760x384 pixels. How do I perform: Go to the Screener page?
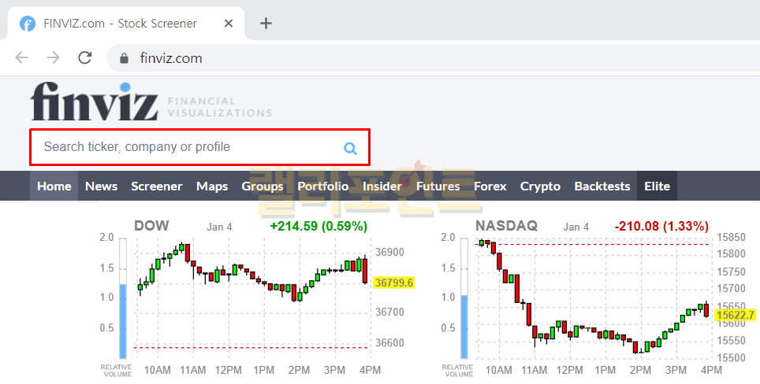[x=156, y=186]
